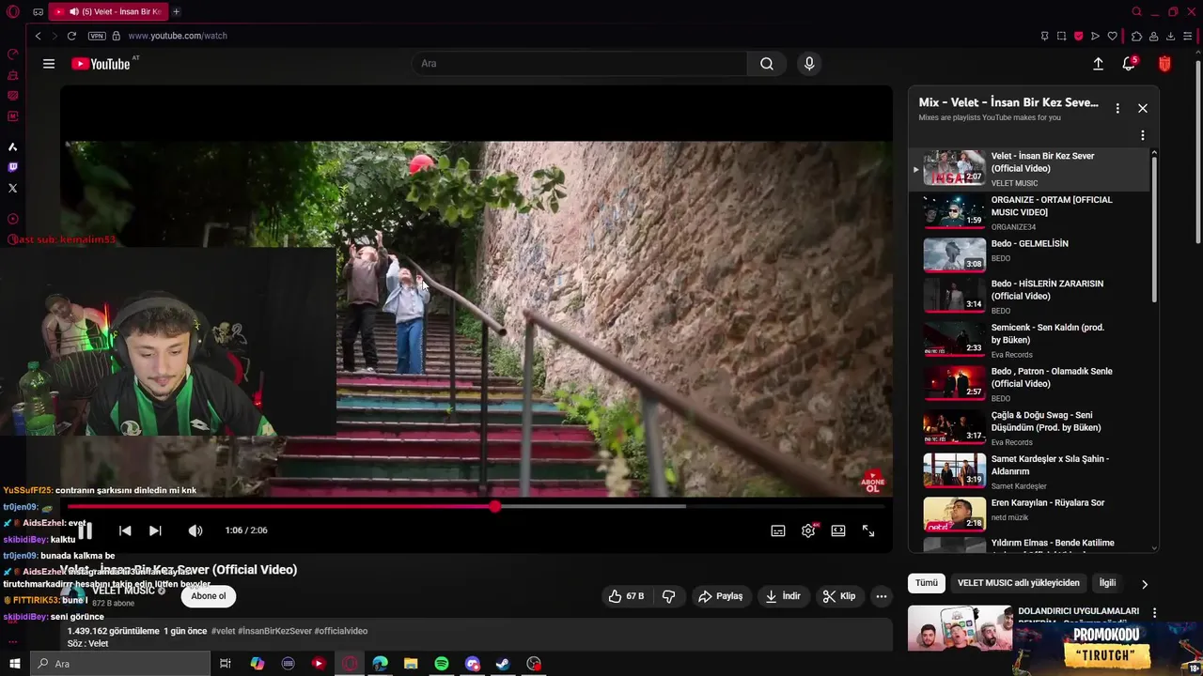1203x676 pixels.
Task: Go to the YouTube home logo
Action: point(101,64)
